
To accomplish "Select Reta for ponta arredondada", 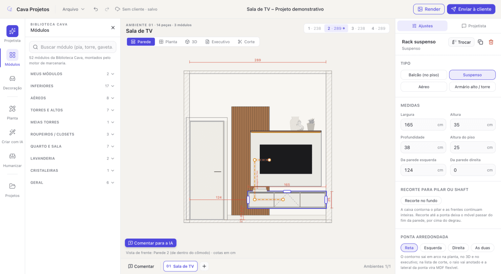I will click(x=409, y=248).
